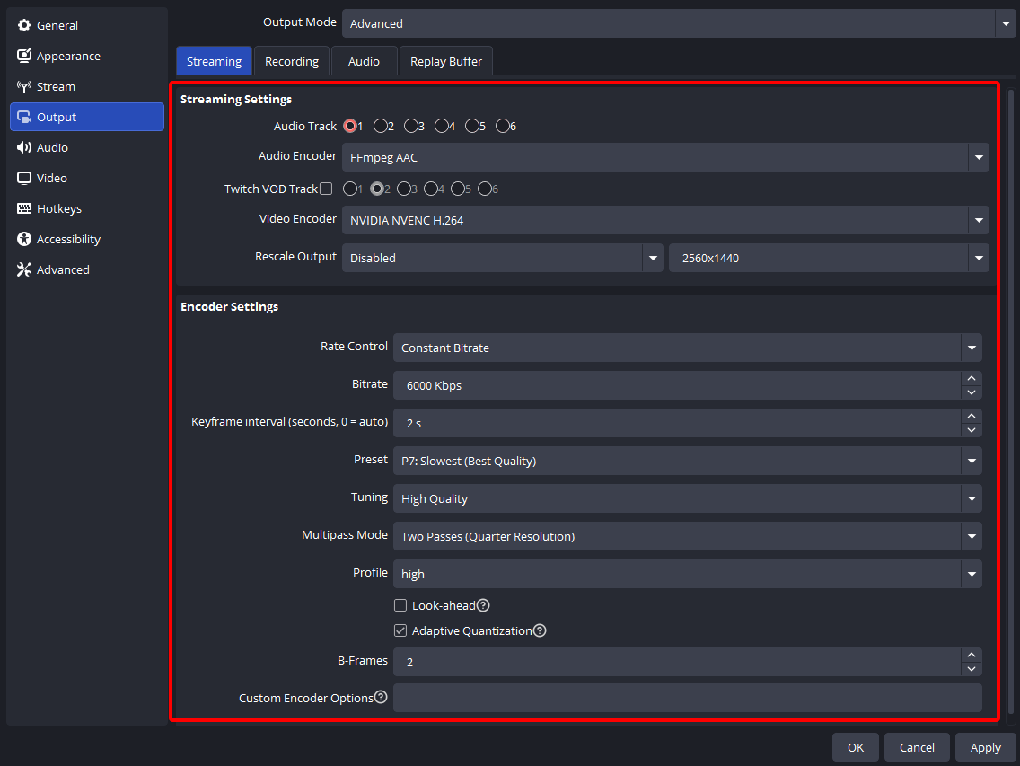
Task: Open the Rate Control dropdown
Action: click(x=688, y=348)
